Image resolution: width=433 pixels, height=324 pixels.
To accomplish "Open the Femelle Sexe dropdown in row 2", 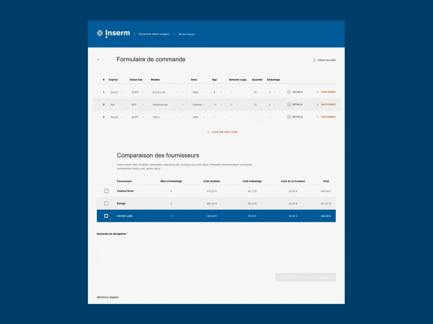I will 199,105.
